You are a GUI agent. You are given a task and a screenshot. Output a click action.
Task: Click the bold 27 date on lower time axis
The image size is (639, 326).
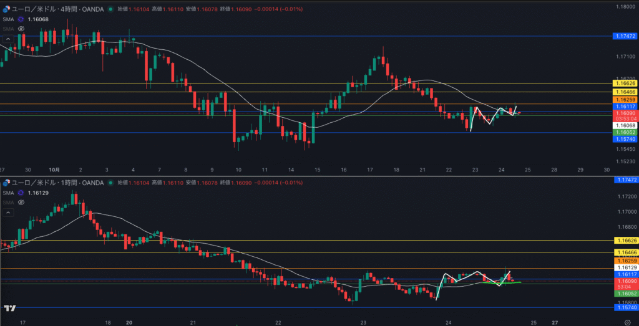pyautogui.click(x=555, y=324)
